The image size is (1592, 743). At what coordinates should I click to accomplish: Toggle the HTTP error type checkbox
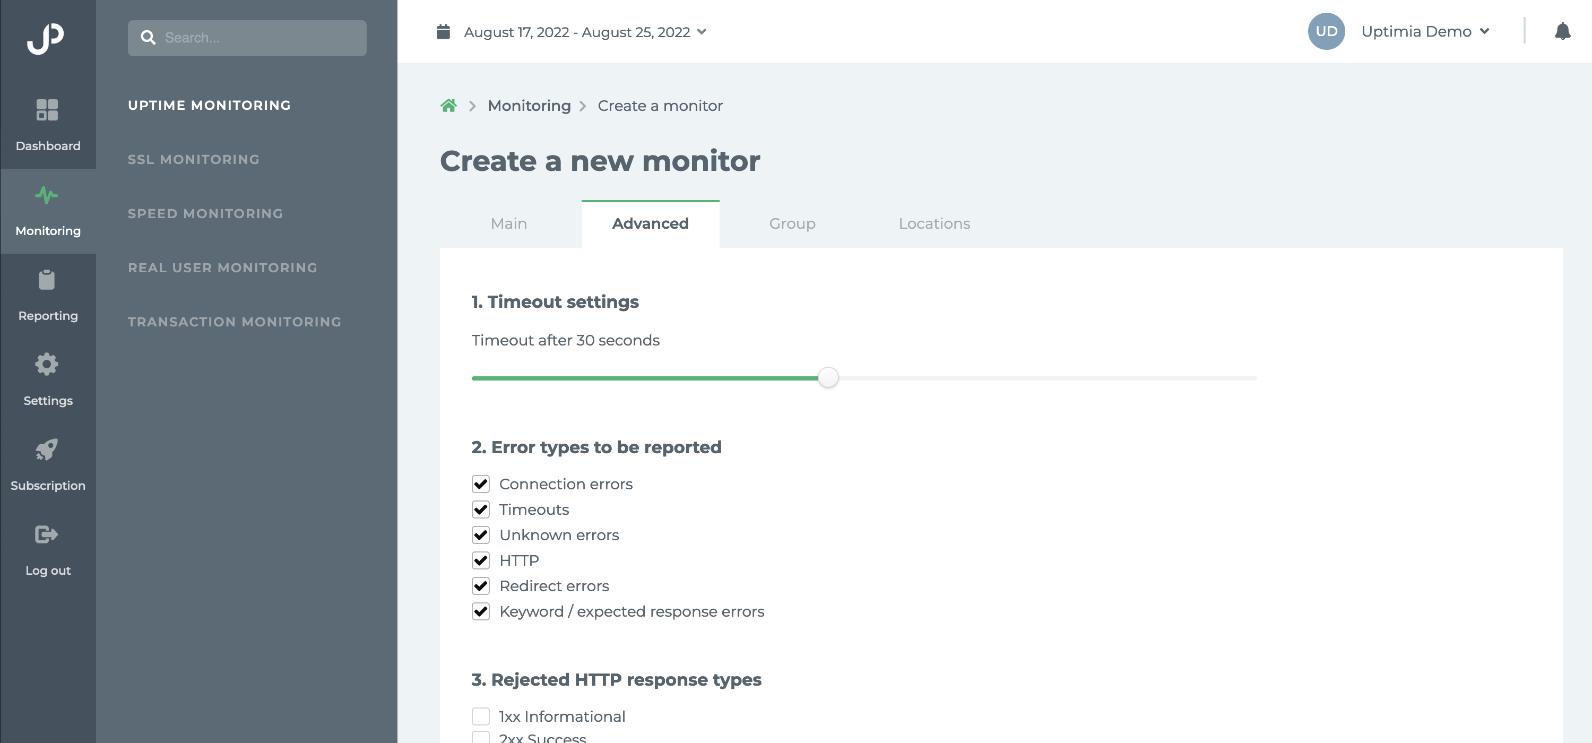click(x=481, y=560)
